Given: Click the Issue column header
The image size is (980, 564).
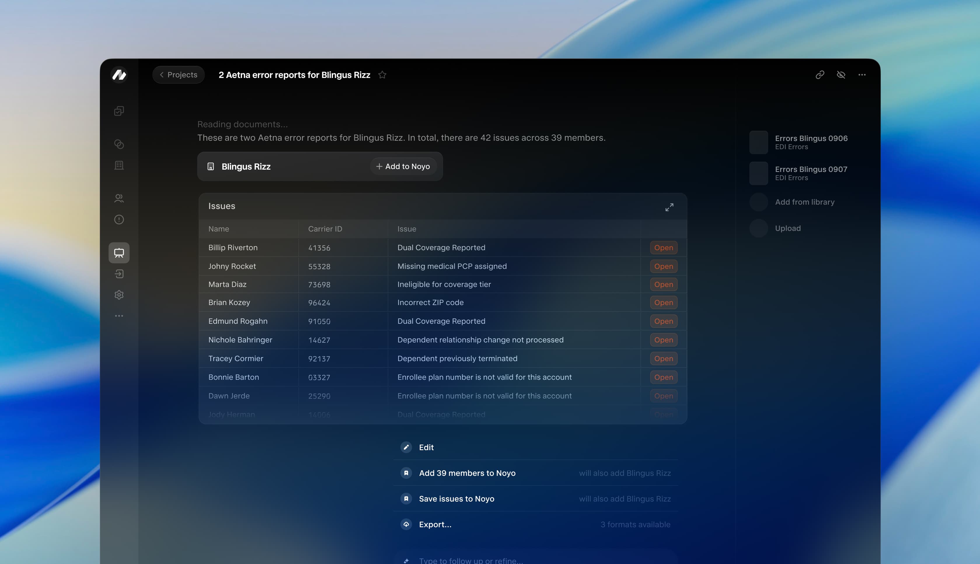Looking at the screenshot, I should pyautogui.click(x=407, y=229).
